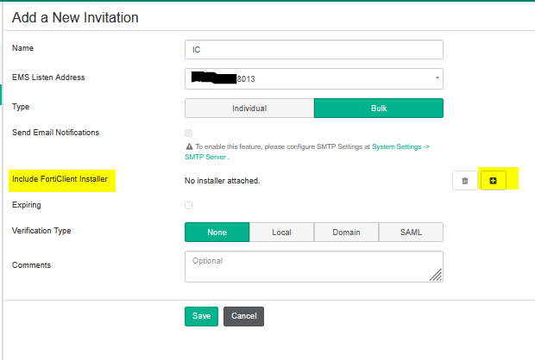Toggle the Send Email Notifications checkbox
Screen dimensions: 535x360
point(188,133)
